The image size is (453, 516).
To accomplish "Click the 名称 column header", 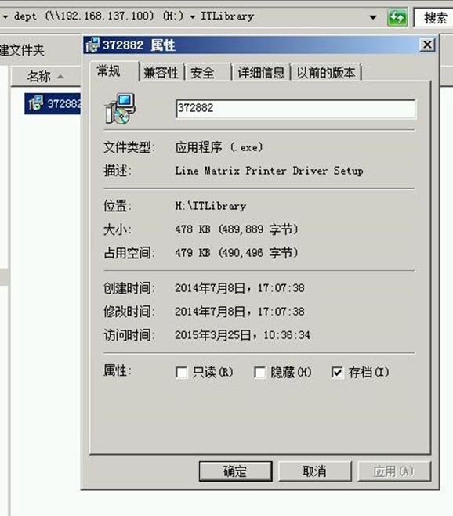I will (45, 77).
